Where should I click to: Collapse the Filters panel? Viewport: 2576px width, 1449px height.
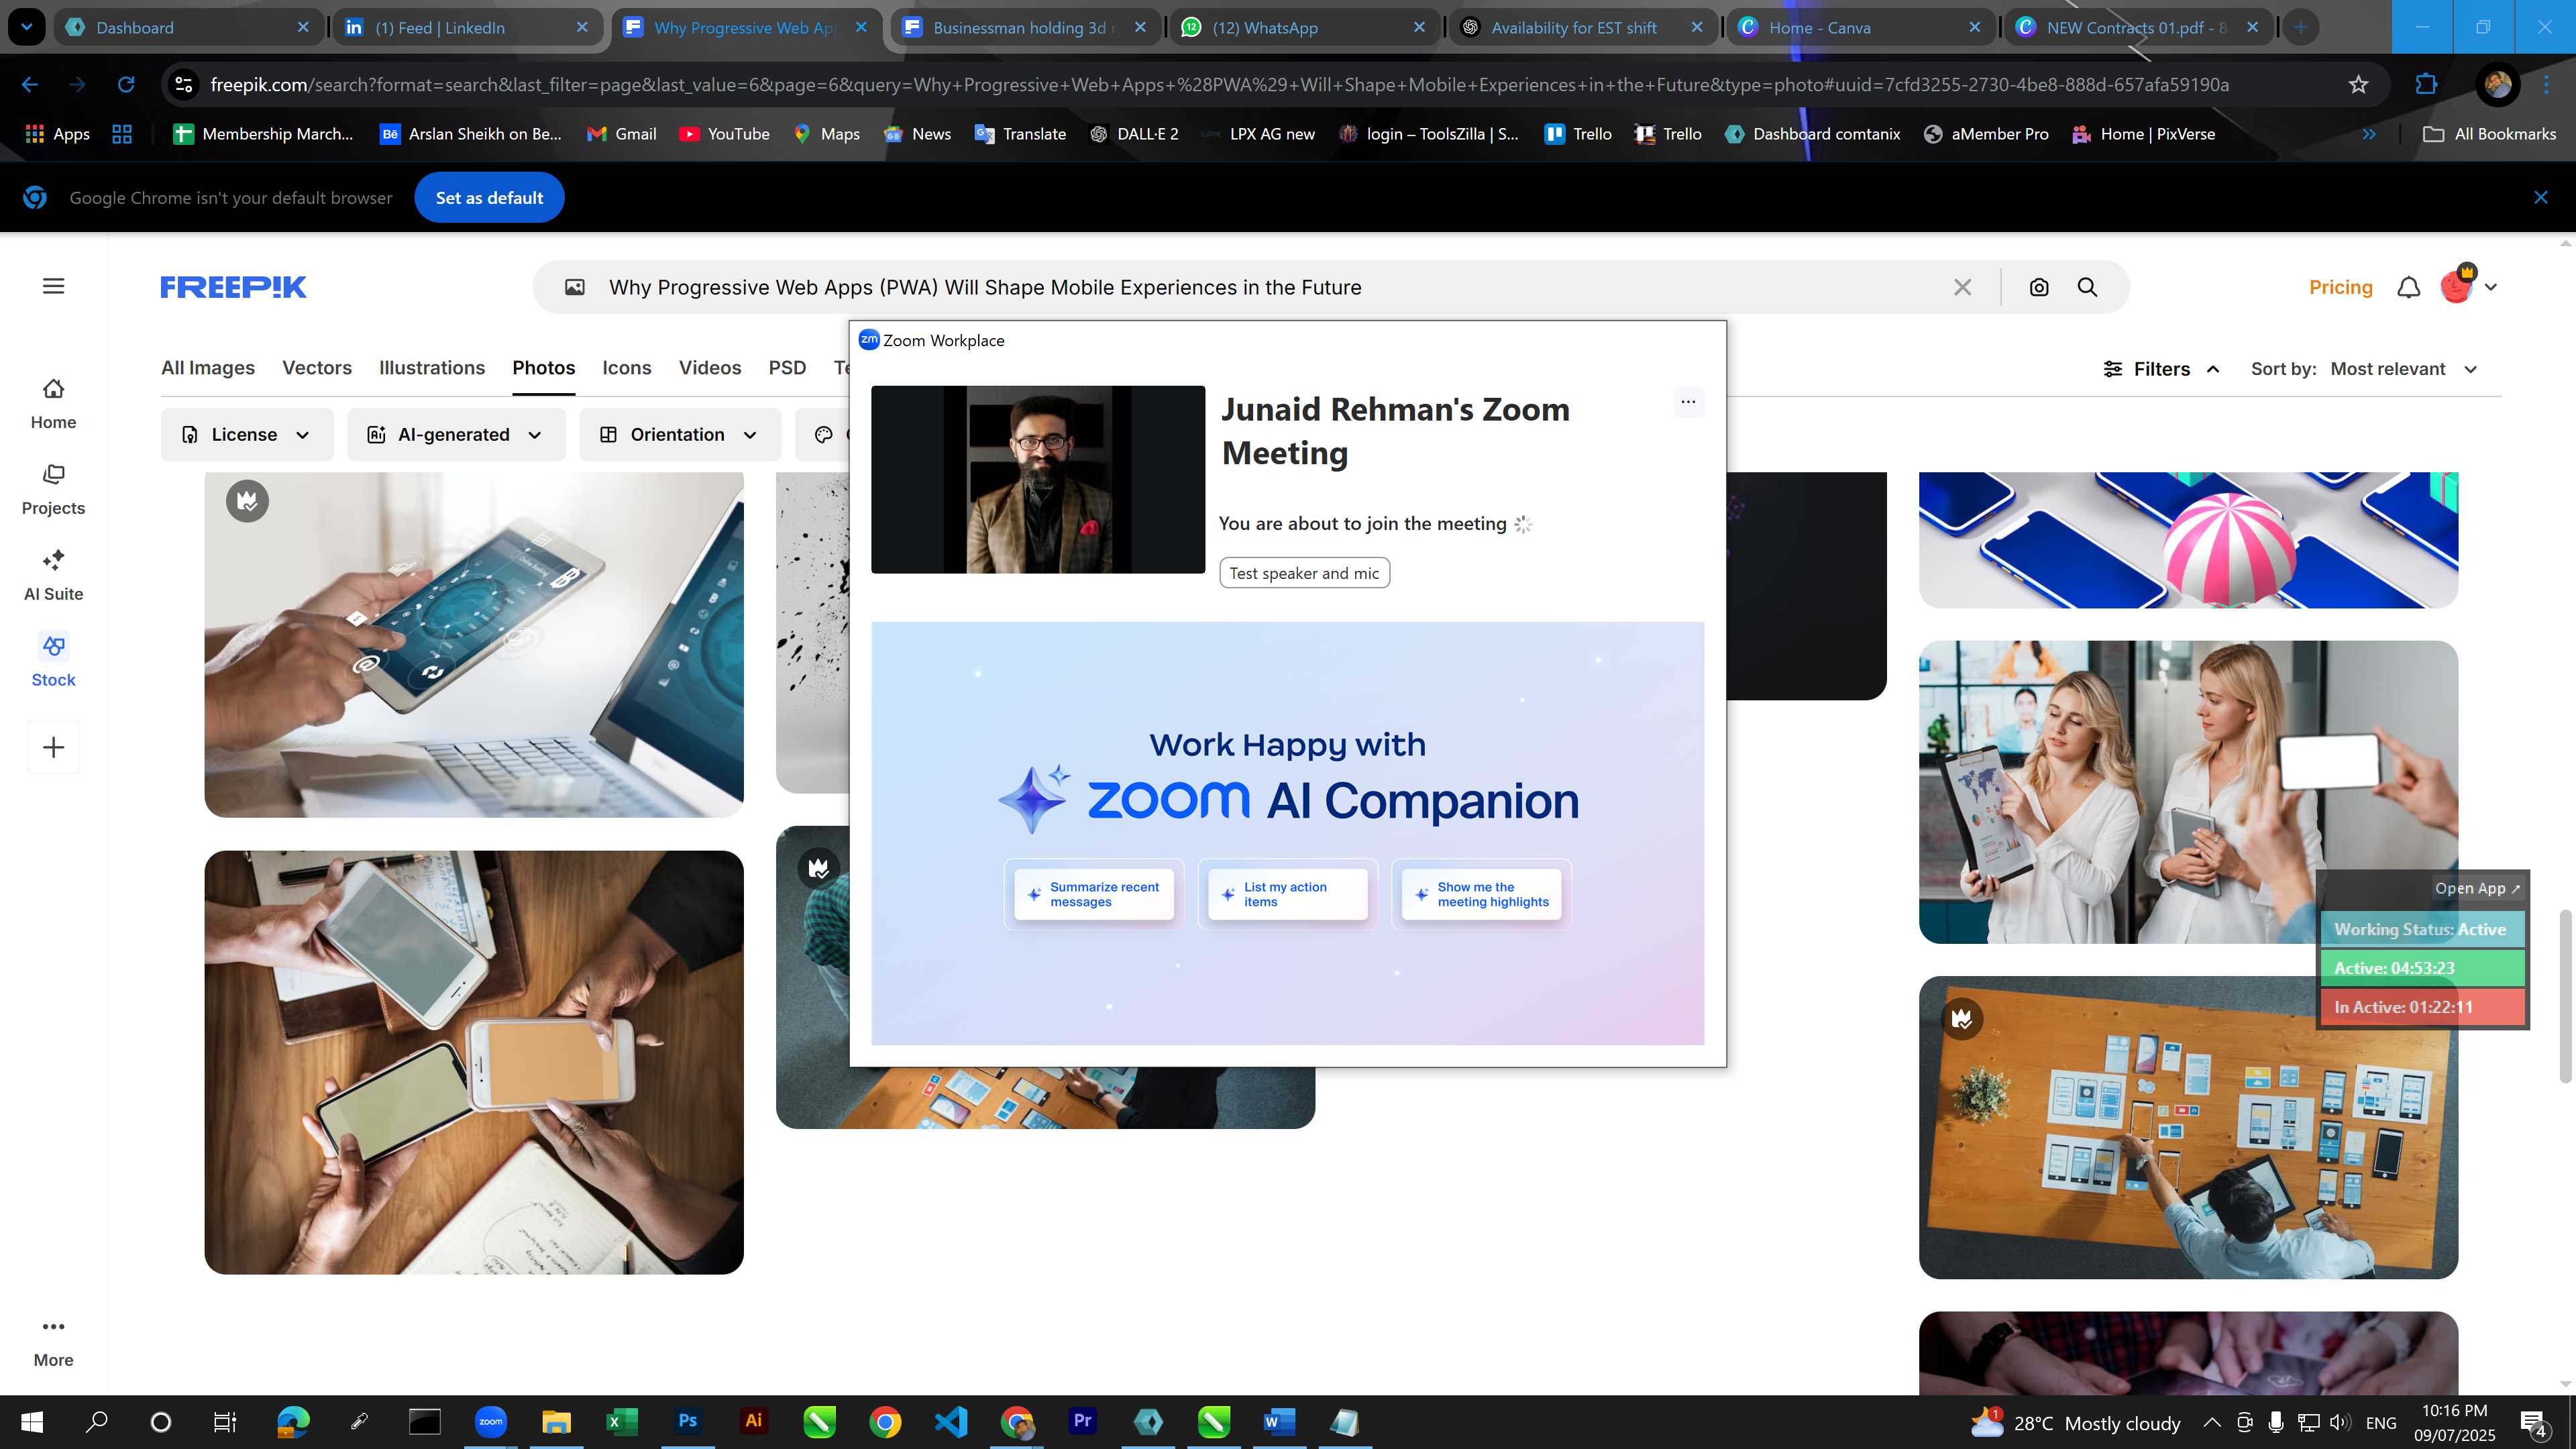coord(2162,369)
